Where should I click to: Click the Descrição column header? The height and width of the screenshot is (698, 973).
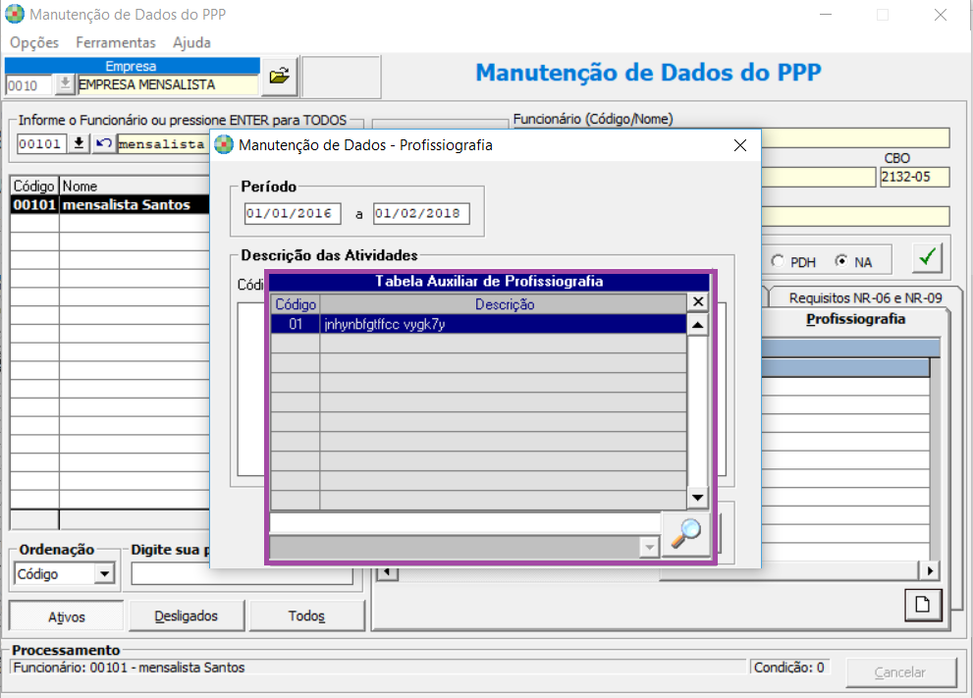504,304
